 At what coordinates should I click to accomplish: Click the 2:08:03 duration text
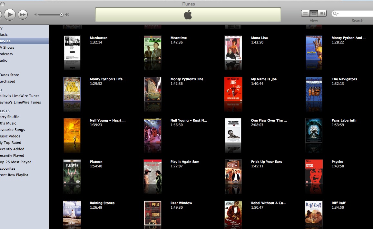click(x=257, y=125)
